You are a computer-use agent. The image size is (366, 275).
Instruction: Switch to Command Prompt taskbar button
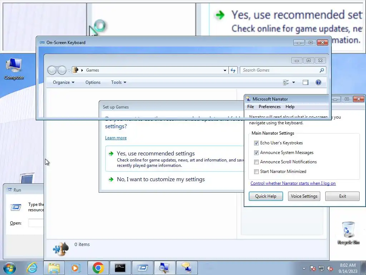click(x=120, y=268)
